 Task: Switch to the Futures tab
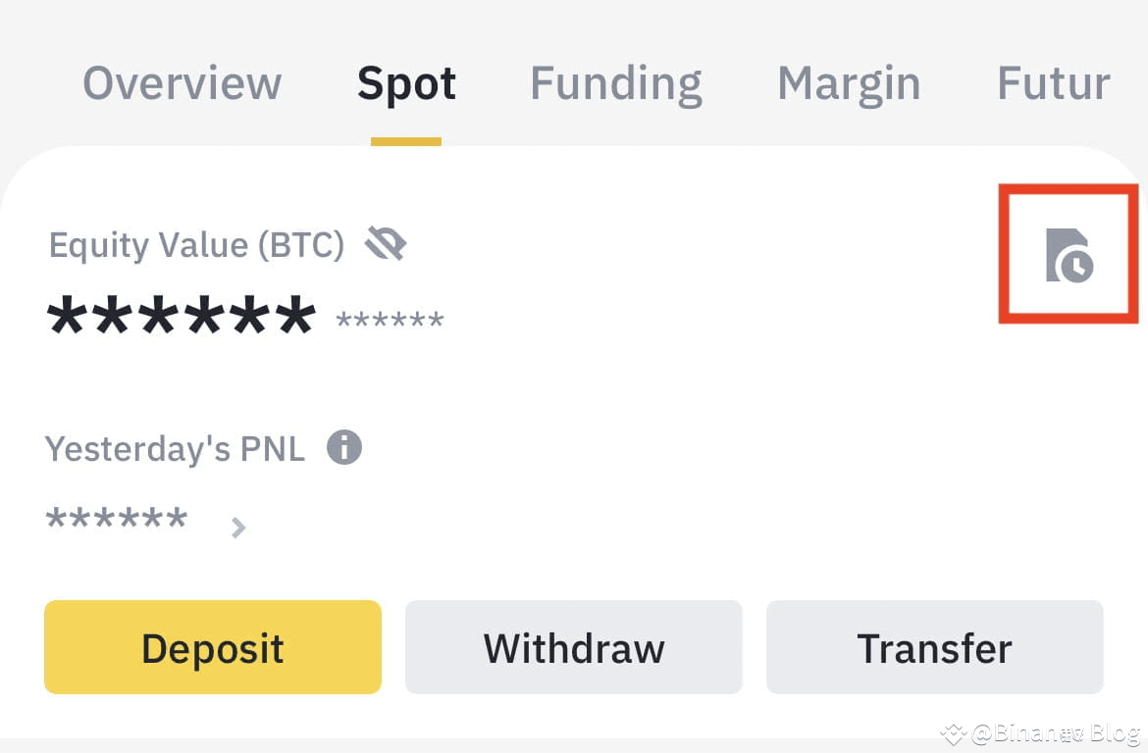tap(1054, 82)
